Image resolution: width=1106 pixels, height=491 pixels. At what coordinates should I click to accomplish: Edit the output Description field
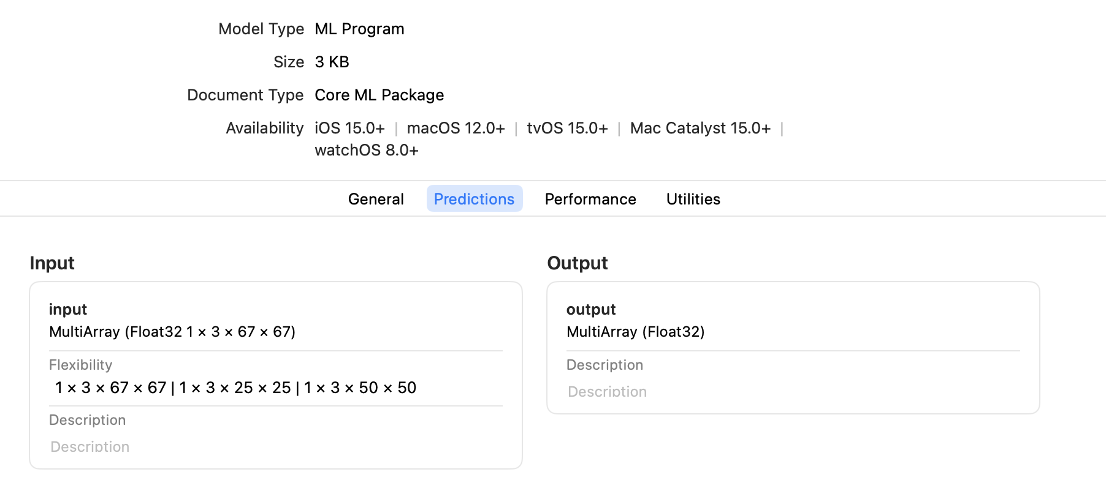793,392
